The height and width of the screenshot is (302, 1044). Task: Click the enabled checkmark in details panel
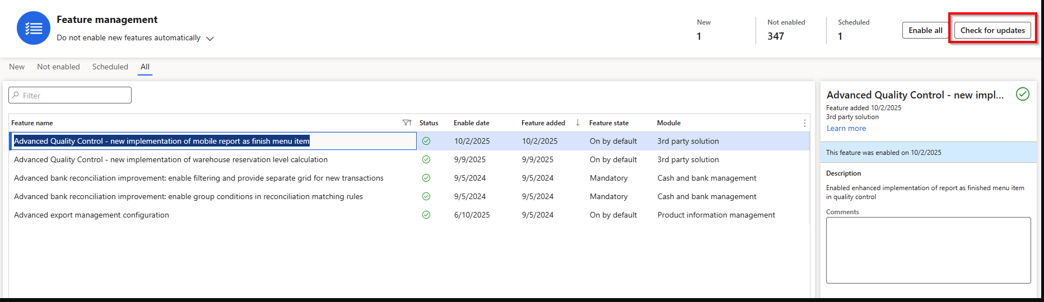tap(1022, 95)
